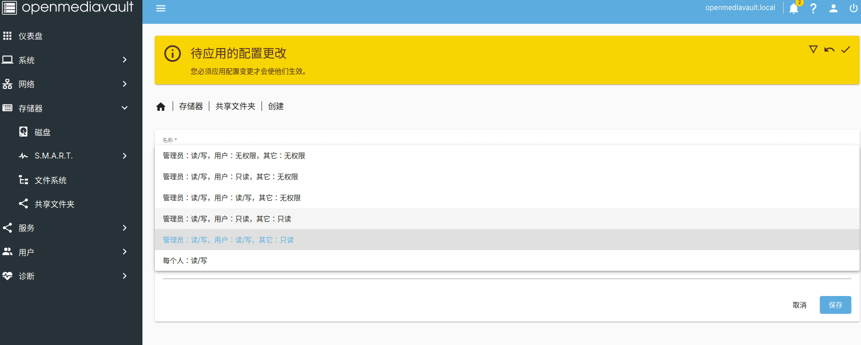
Task: Open the notifications bell
Action: point(794,9)
